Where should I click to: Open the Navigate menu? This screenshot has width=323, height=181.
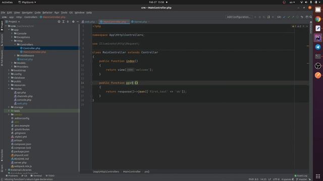coord(27,13)
